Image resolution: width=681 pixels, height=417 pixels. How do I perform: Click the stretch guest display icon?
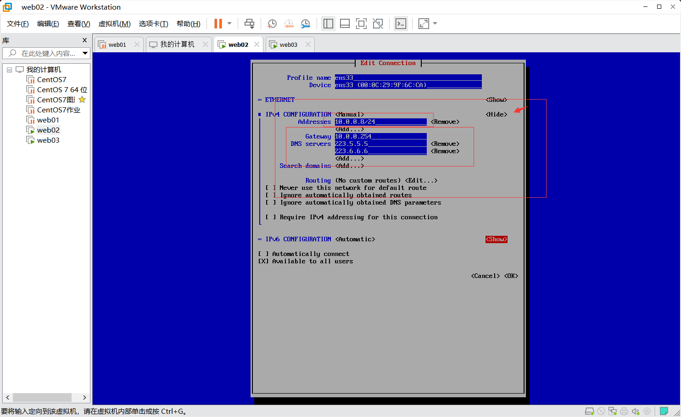(x=424, y=23)
